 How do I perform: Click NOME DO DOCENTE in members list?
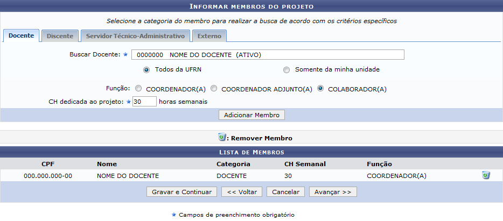(128, 176)
